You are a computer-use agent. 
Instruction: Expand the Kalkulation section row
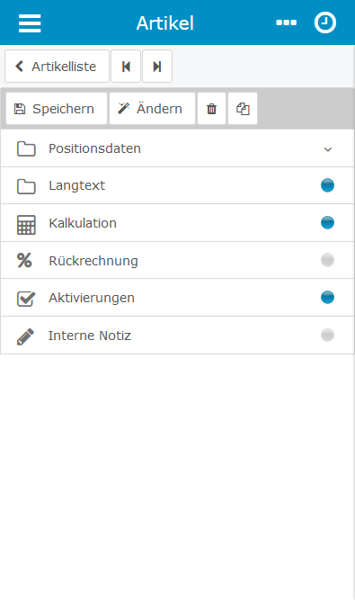[177, 223]
